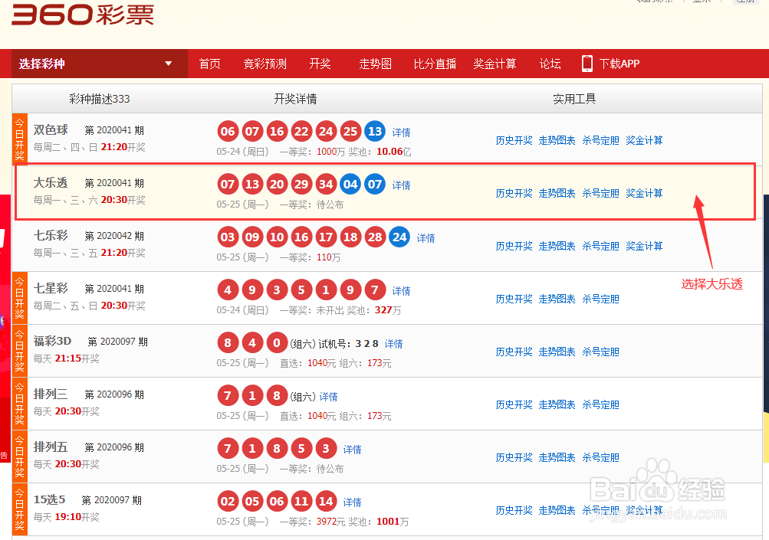Screen dimensions: 769x540
Task: Open 排列三 lottery name link
Action: (51, 394)
